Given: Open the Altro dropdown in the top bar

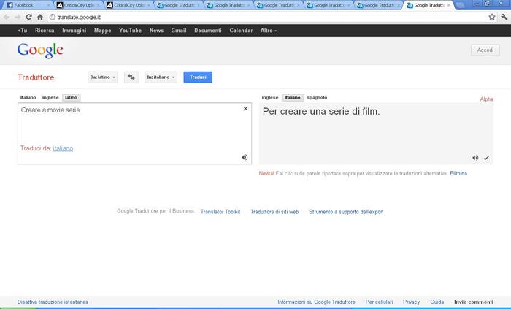Looking at the screenshot, I should pyautogui.click(x=268, y=30).
